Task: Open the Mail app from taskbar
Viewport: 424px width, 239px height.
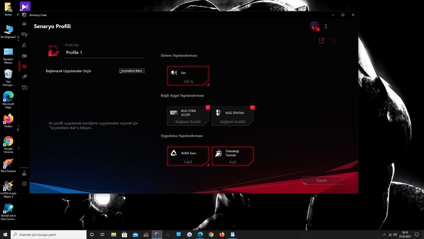Action: 135,234
